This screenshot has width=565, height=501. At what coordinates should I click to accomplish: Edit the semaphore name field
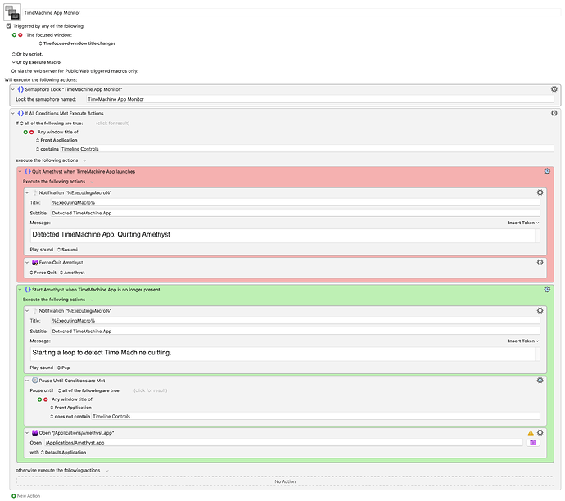(x=320, y=99)
